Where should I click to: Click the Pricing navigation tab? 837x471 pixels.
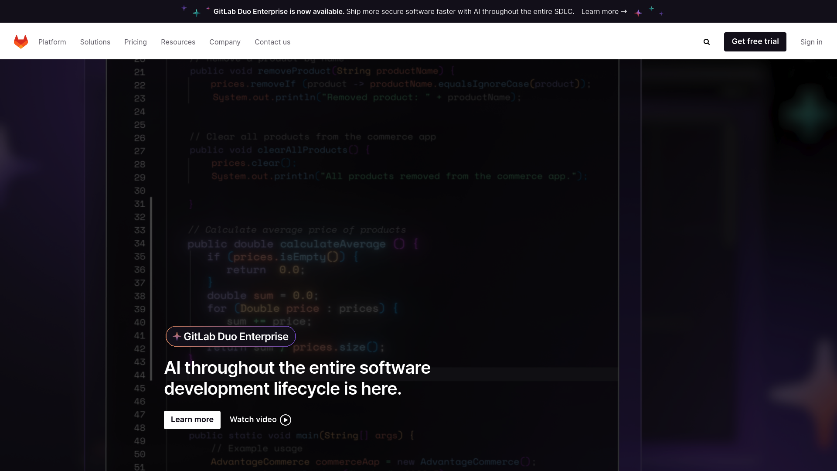coord(135,41)
